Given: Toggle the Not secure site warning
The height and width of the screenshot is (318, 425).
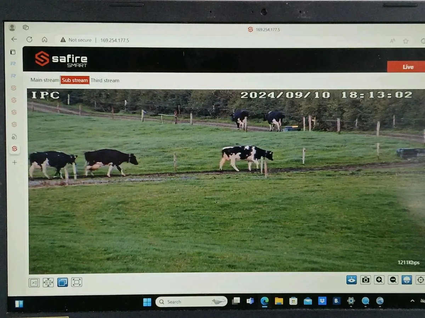Looking at the screenshot, I should click(76, 40).
